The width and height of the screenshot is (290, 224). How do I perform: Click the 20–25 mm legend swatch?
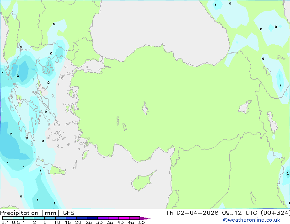click(81, 218)
